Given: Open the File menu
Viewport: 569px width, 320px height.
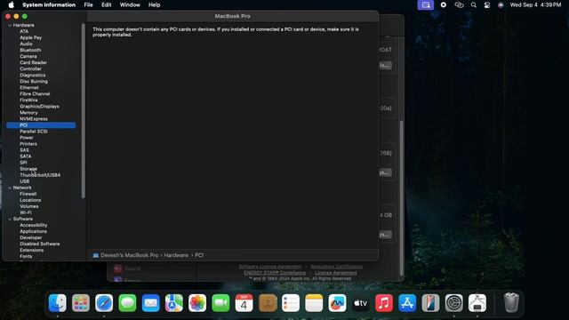Looking at the screenshot, I should 88,4.
